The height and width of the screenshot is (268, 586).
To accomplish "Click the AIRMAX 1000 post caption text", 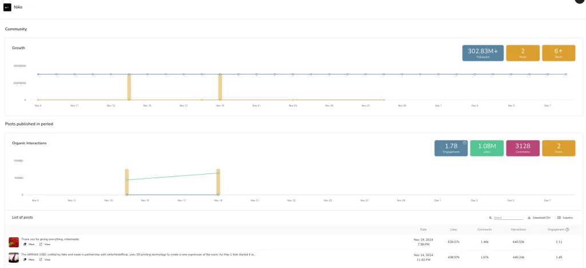I will (x=138, y=254).
